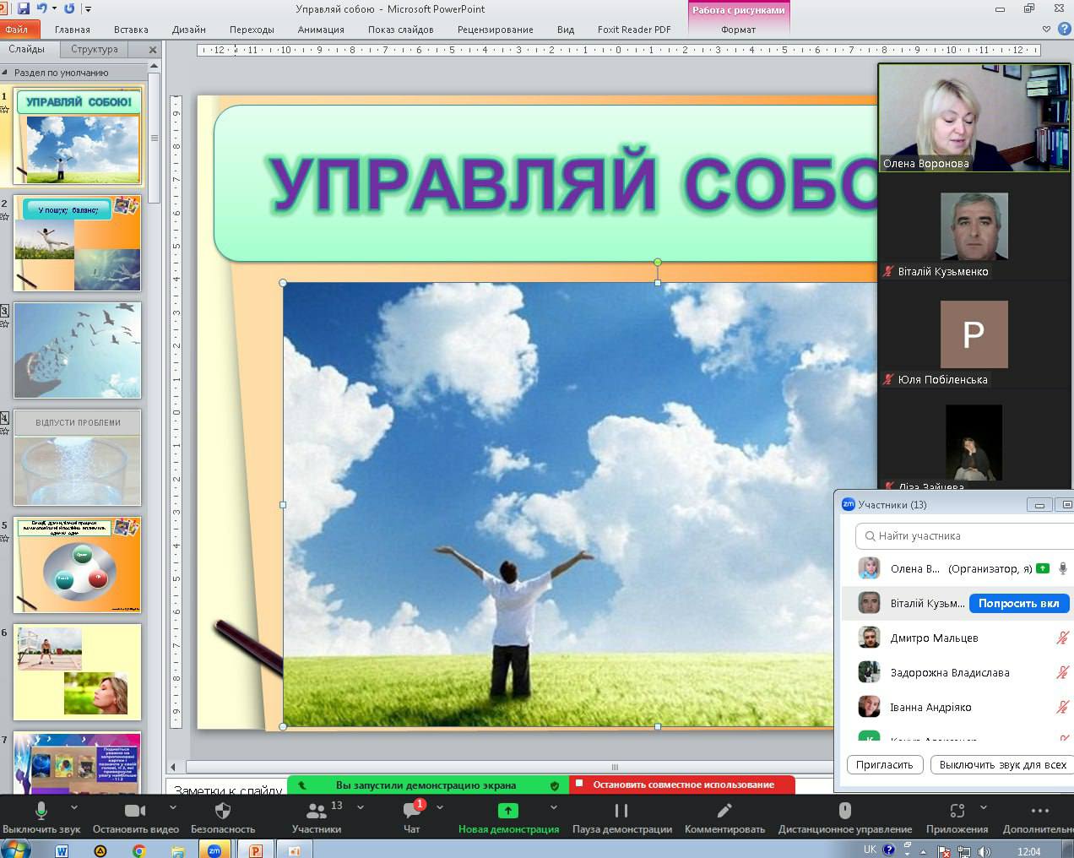The image size is (1074, 858).
Task: Open the Annotate pencil tool
Action: 724,811
